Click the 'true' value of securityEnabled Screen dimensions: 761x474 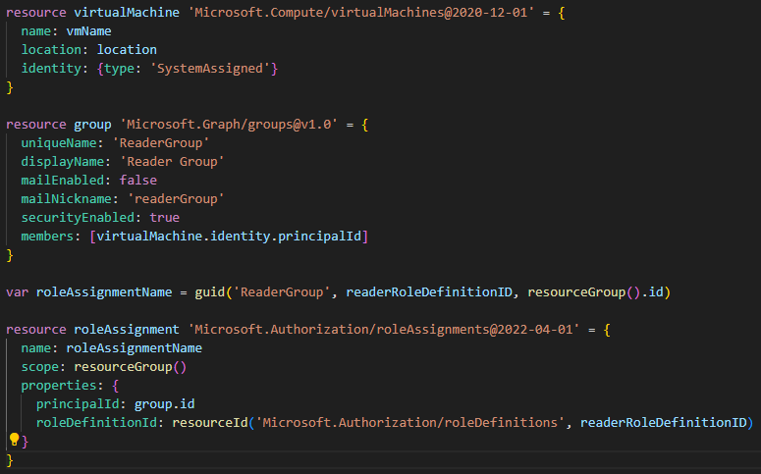click(165, 217)
